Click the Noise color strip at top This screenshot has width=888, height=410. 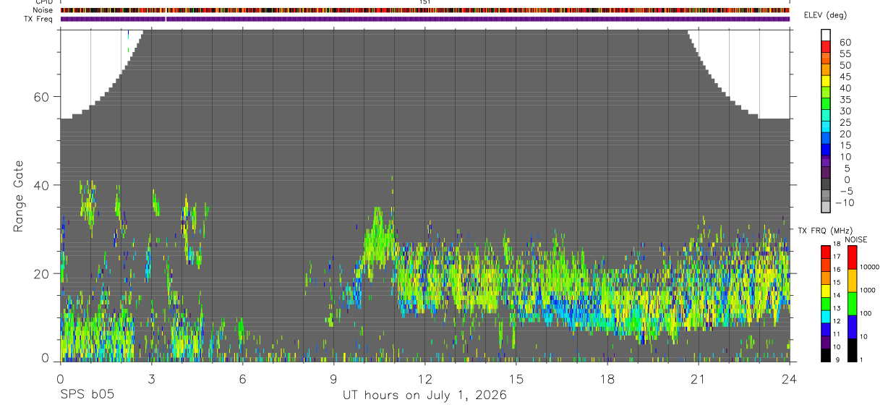click(x=425, y=10)
